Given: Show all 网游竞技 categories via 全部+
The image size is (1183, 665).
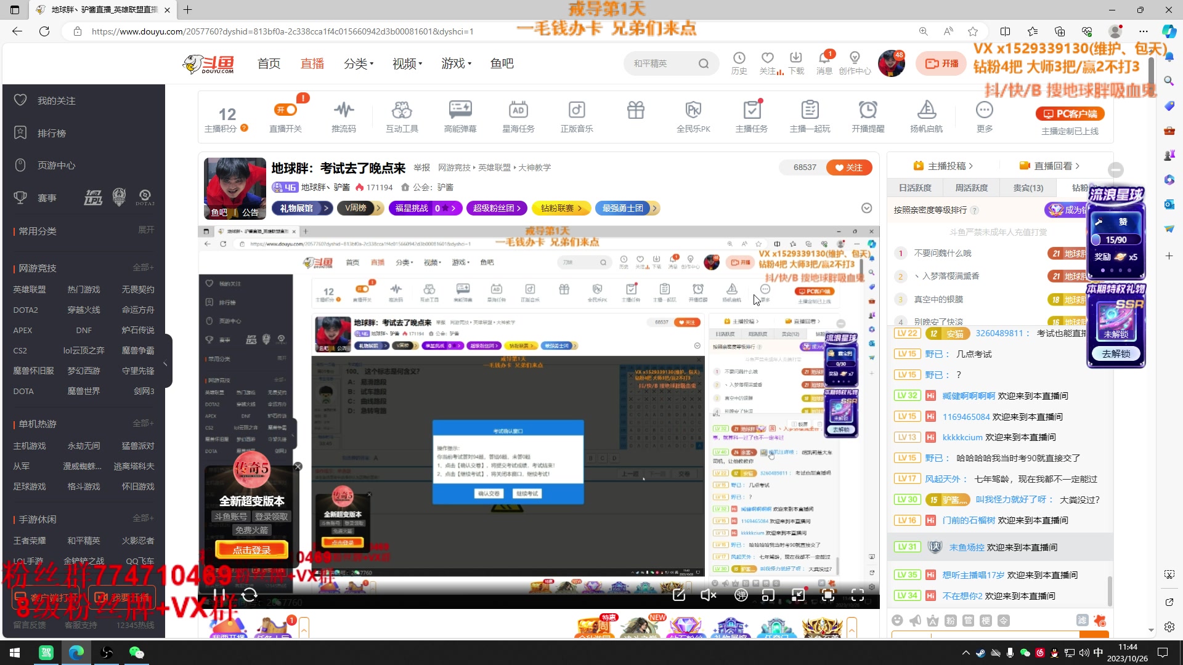Looking at the screenshot, I should point(144,267).
